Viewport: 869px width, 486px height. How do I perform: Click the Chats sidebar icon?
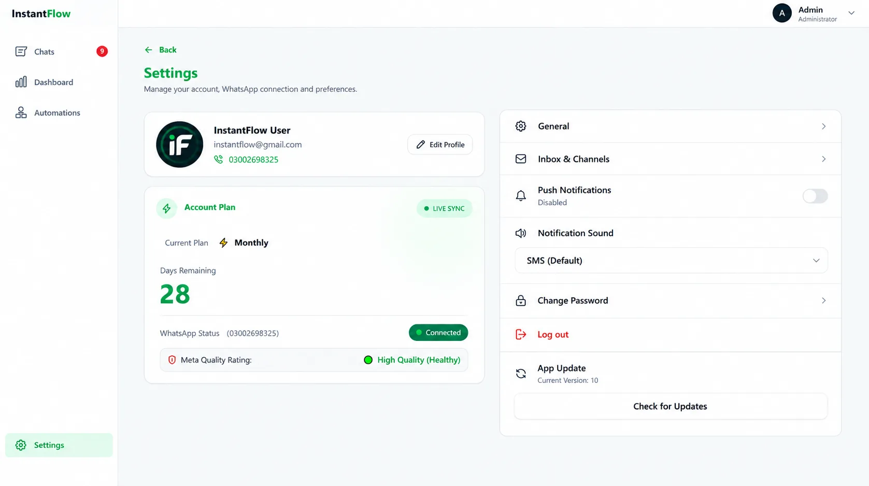(x=21, y=51)
